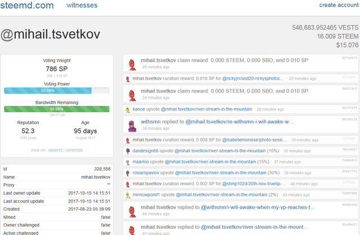Open transaction hash 62c4314f
Image resolution: width=360 pixels, height=235 pixels.
tap(349, 107)
